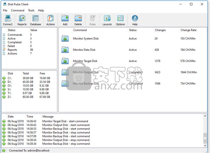Image resolution: width=210 pixels, height=153 pixels.
Task: Select the 'Active' row in status panel
Action: tap(29, 39)
